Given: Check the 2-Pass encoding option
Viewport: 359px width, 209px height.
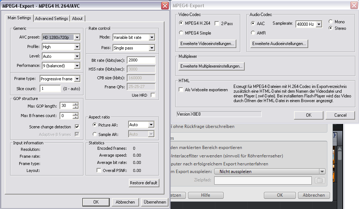Looking at the screenshot, I should coord(217,24).
